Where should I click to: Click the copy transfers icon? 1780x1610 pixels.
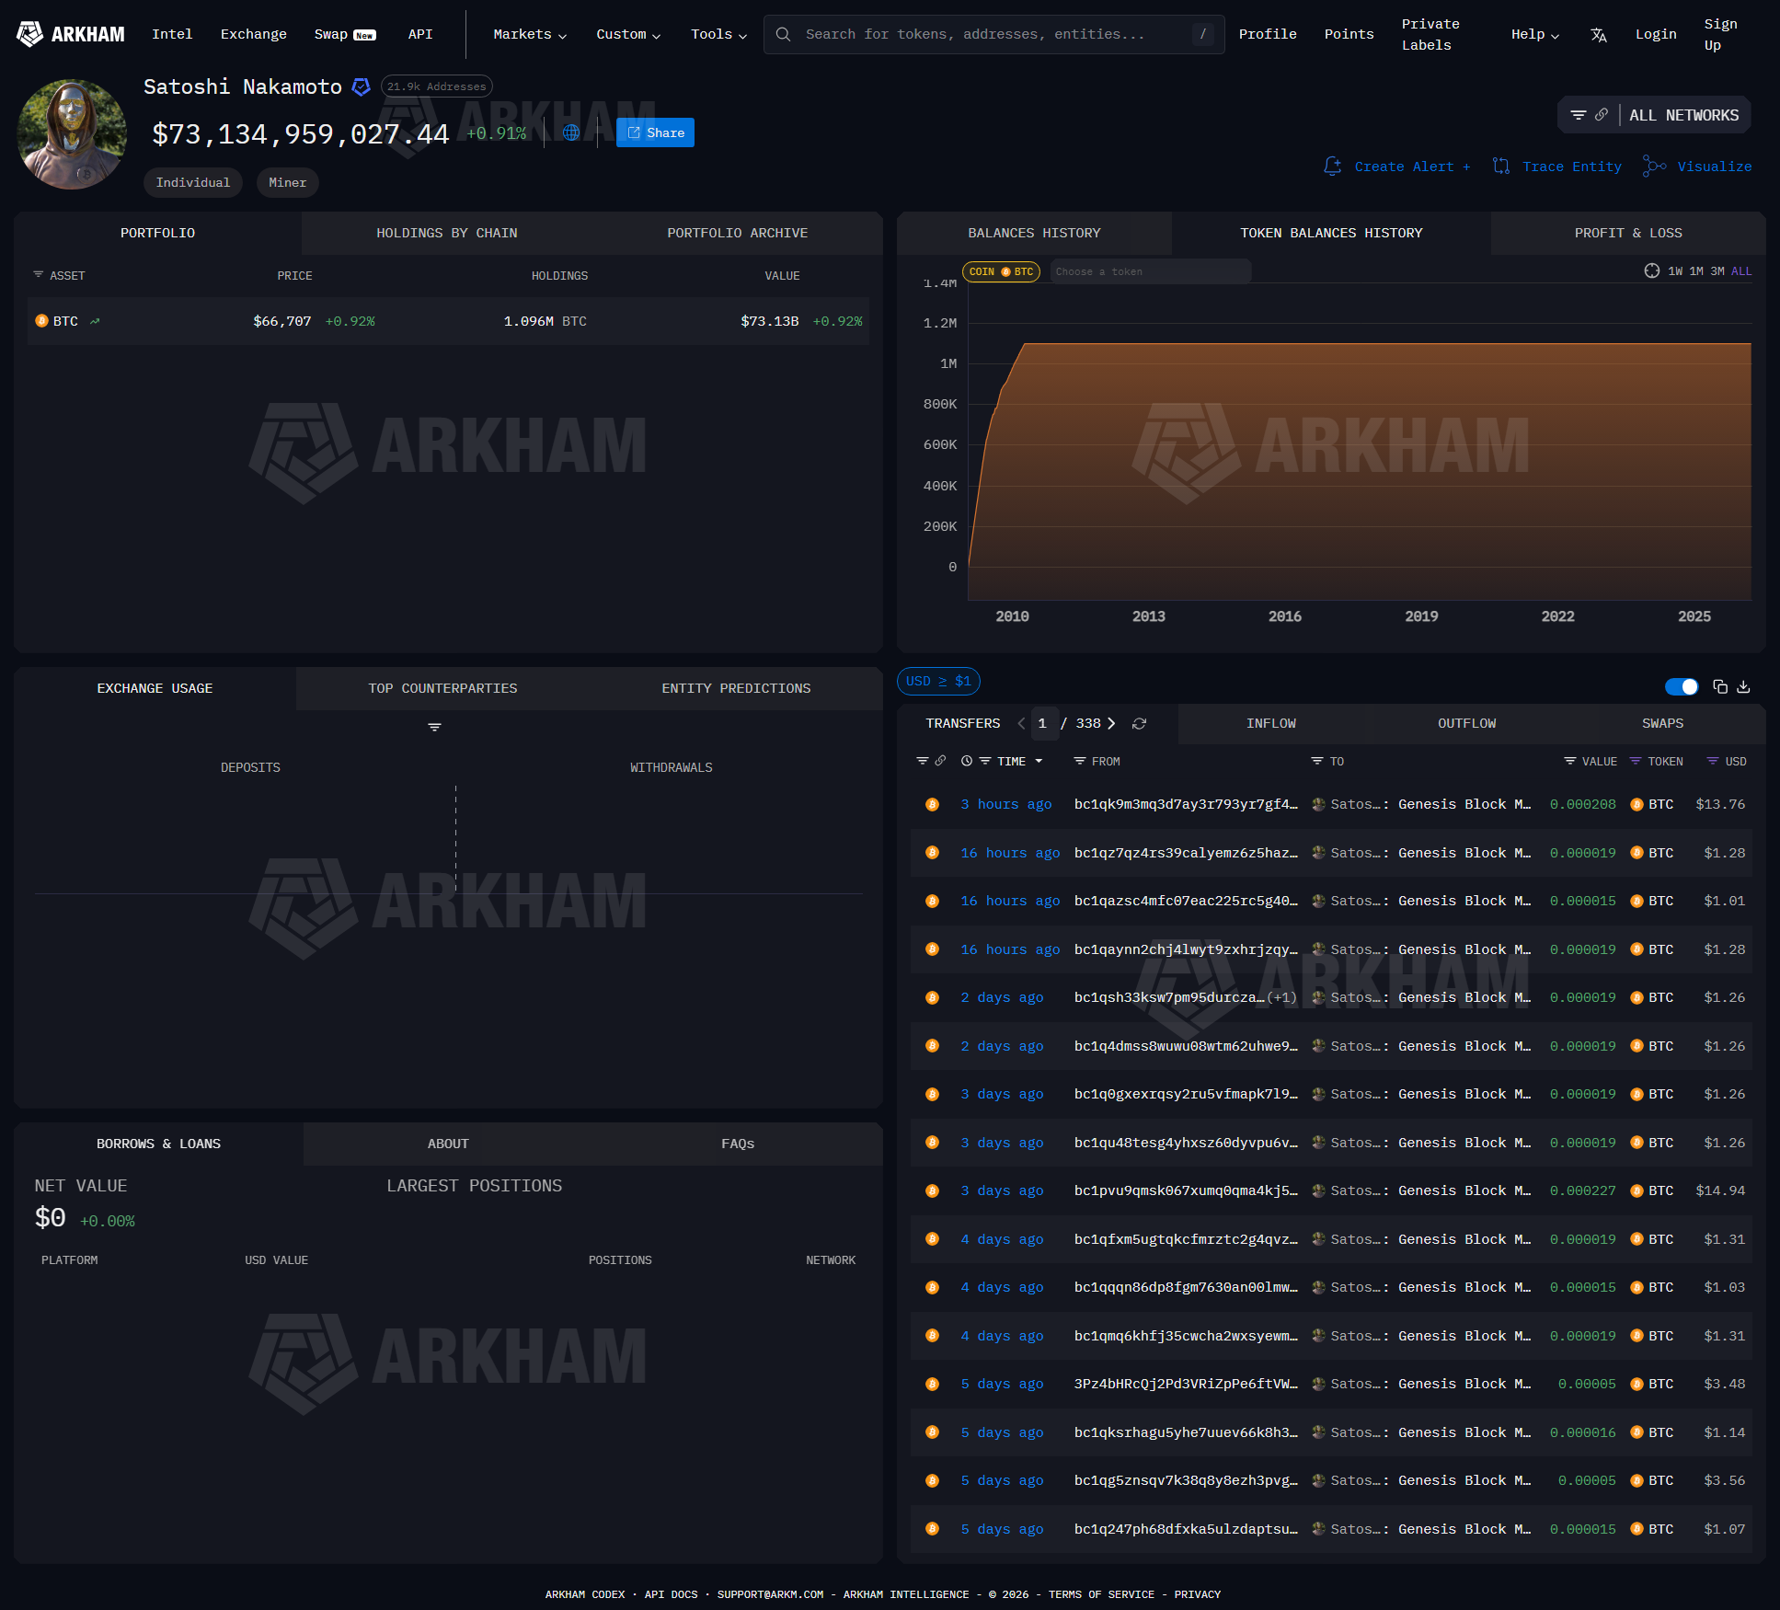coord(1720,687)
